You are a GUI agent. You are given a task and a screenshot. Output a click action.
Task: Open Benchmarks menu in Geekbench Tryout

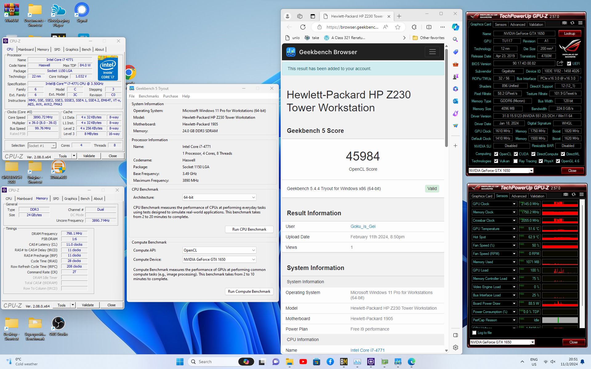click(149, 96)
